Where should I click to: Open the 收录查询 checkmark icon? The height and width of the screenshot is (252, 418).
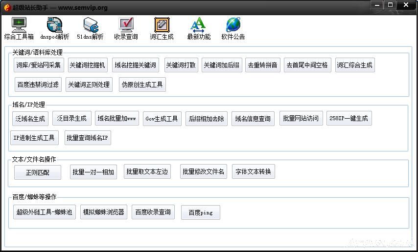point(126,25)
